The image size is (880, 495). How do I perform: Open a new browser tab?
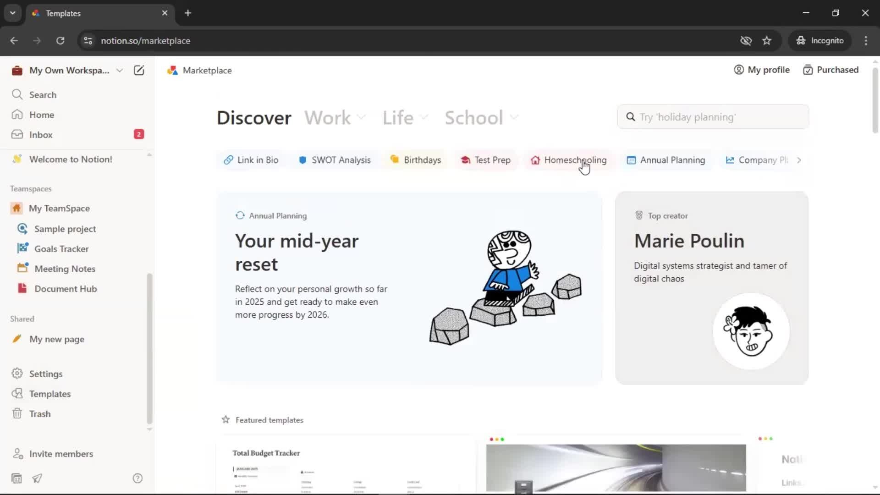188,13
